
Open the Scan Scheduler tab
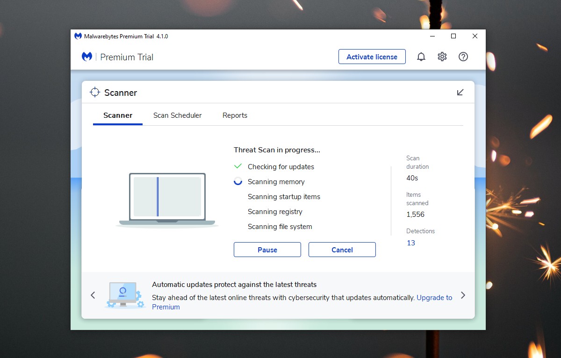178,115
